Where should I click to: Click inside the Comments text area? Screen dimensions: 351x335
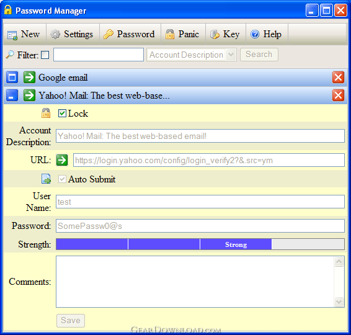pos(195,282)
